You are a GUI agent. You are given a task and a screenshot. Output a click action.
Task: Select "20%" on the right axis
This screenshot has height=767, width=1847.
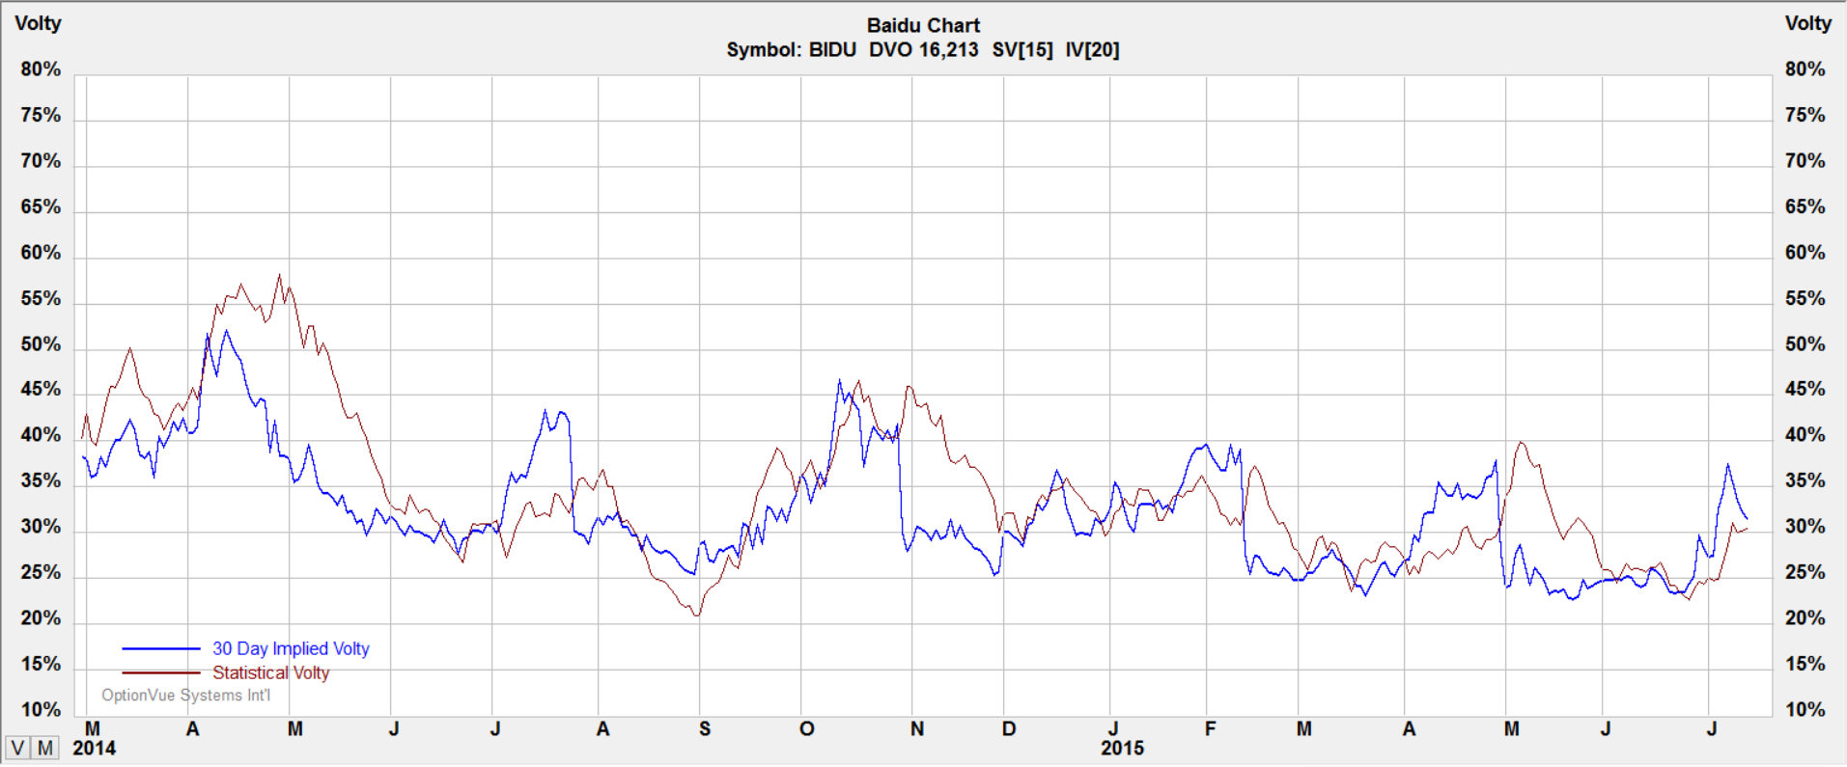[1805, 618]
